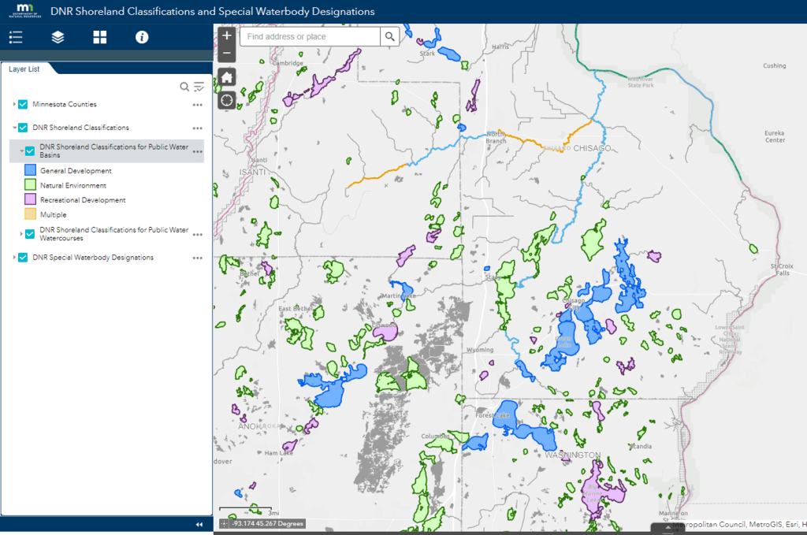Collapse the DNR Shoreland Classifications group
807x535 pixels.
point(14,128)
